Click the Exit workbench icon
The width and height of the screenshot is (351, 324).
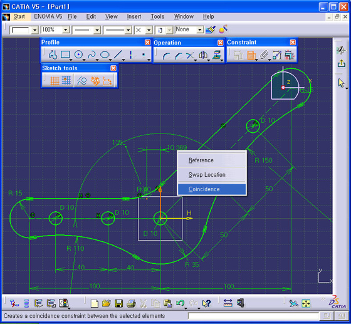pos(342,63)
